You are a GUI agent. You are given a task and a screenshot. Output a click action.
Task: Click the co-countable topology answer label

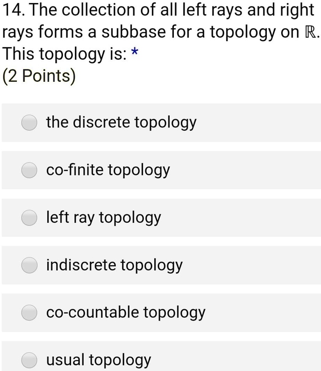(x=125, y=313)
